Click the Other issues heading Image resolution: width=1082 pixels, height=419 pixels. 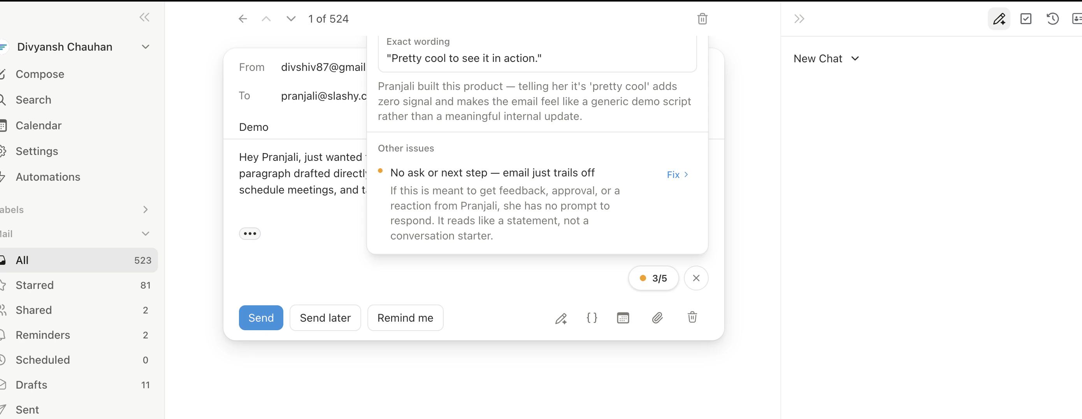coord(406,148)
